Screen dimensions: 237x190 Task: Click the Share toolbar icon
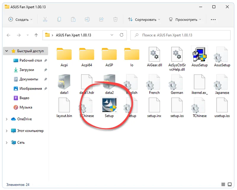[101, 20]
